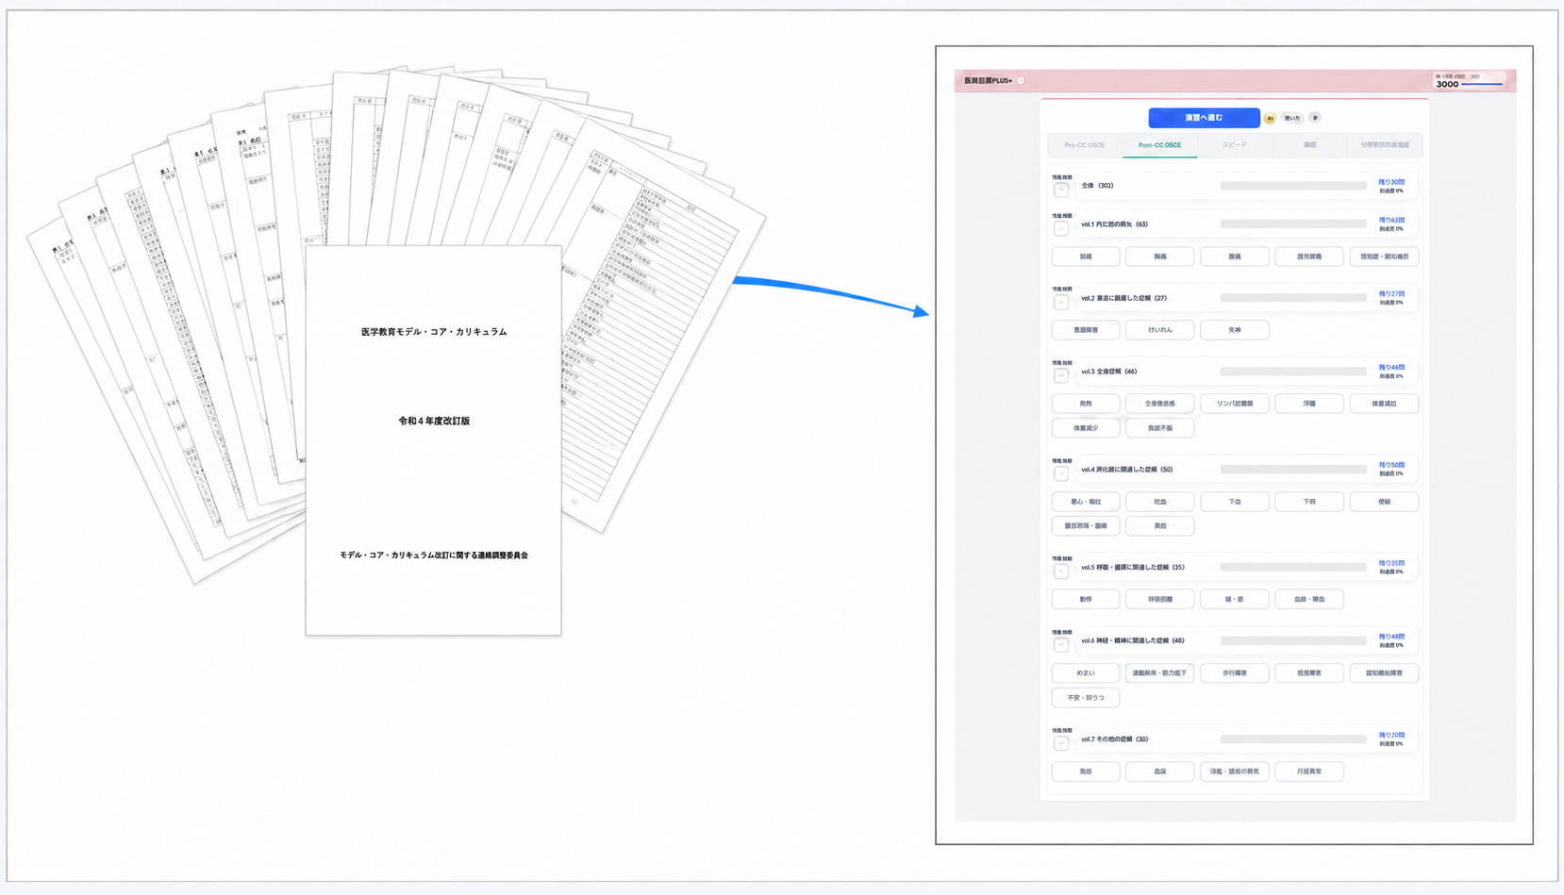Image resolution: width=1564 pixels, height=895 pixels.
Task: Expand the chevron box beside vol.4 row
Action: 1061,473
